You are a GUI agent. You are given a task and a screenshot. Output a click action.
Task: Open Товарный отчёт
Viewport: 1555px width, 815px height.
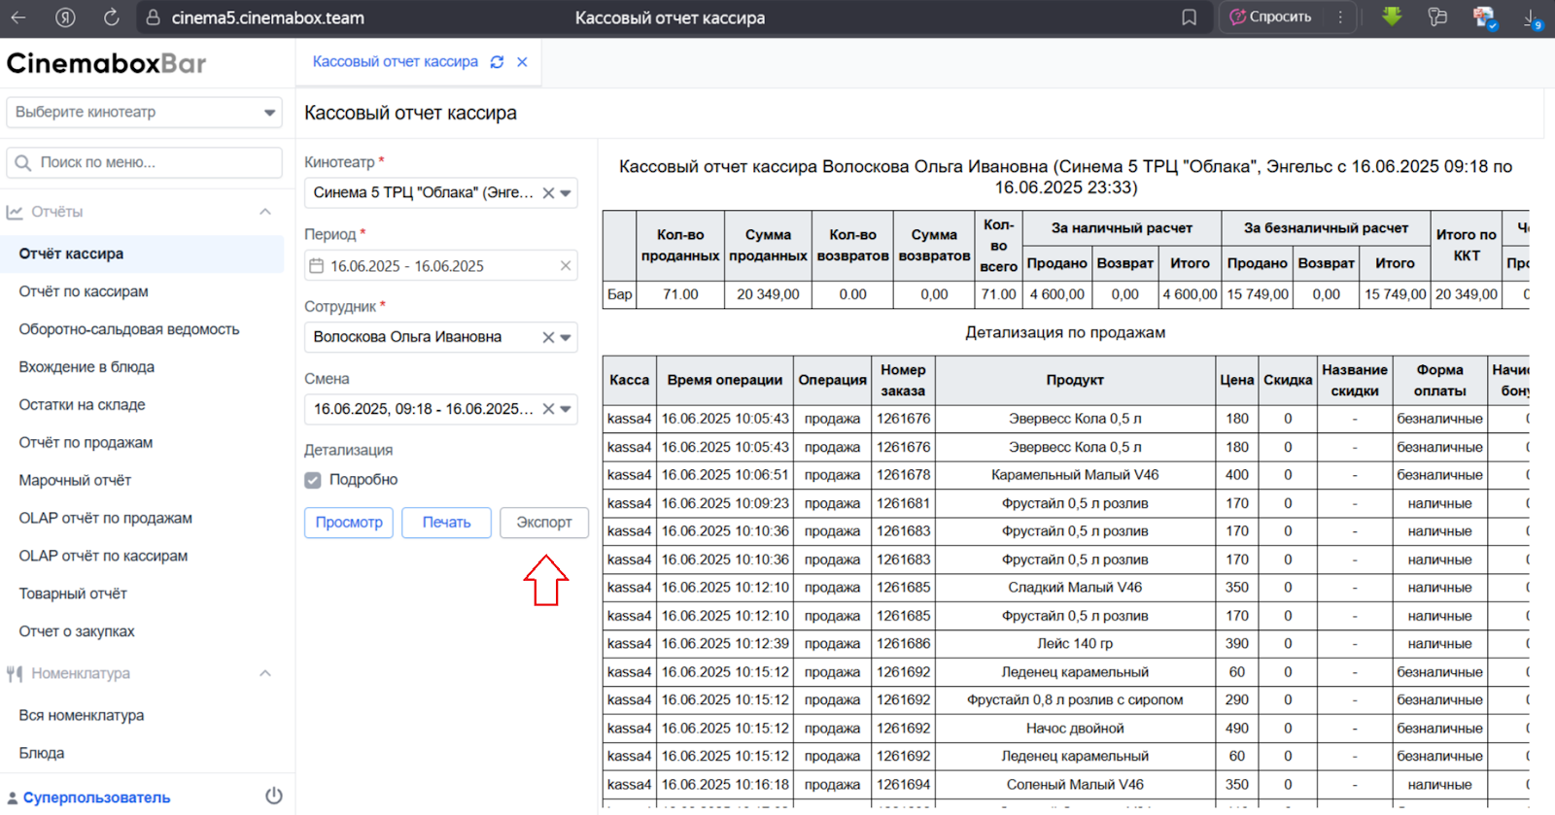coord(73,594)
